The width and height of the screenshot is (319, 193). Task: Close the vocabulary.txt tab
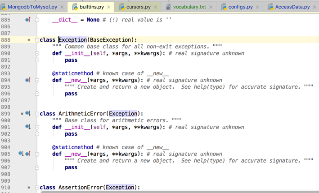tap(211, 7)
